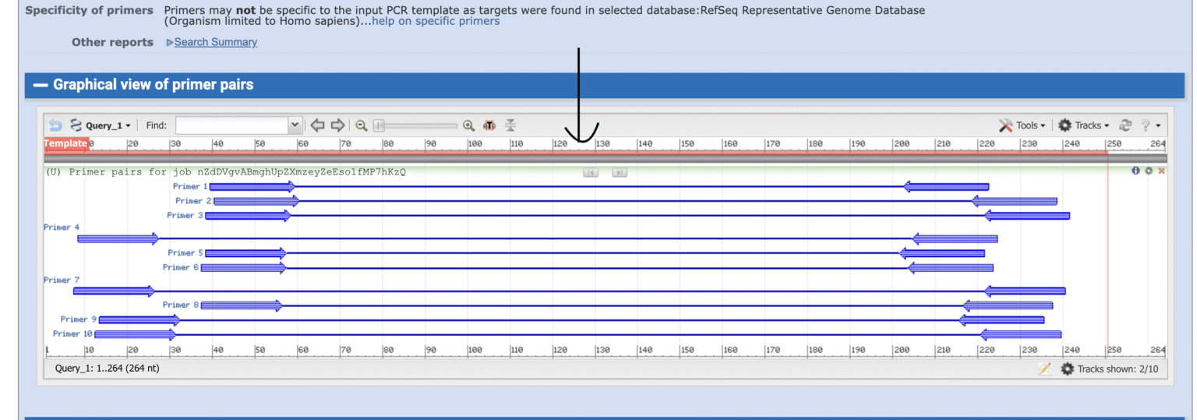
Task: Click the zoom slider handle
Action: click(379, 125)
